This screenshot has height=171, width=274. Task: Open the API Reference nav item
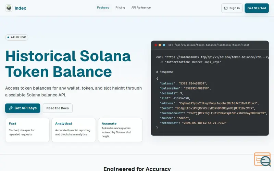tap(141, 8)
